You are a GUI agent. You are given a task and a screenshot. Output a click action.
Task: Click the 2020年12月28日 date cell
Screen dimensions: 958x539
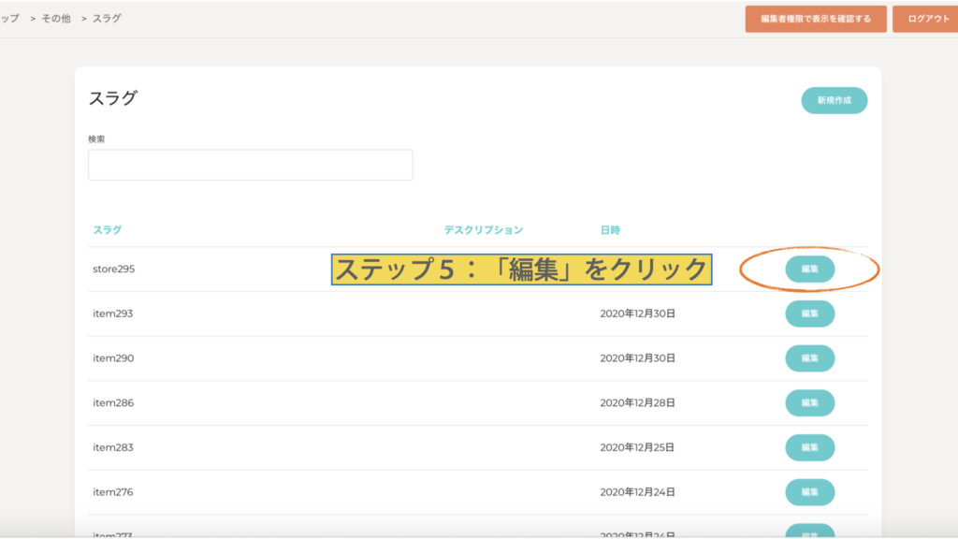[637, 403]
